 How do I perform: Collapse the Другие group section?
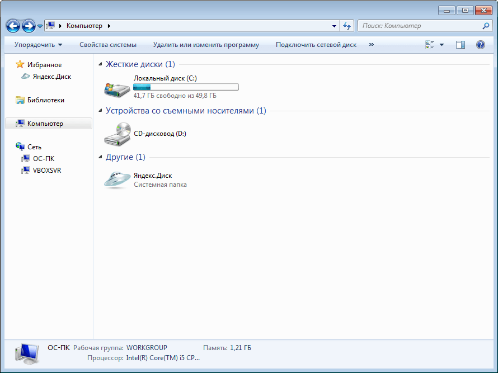coord(101,157)
